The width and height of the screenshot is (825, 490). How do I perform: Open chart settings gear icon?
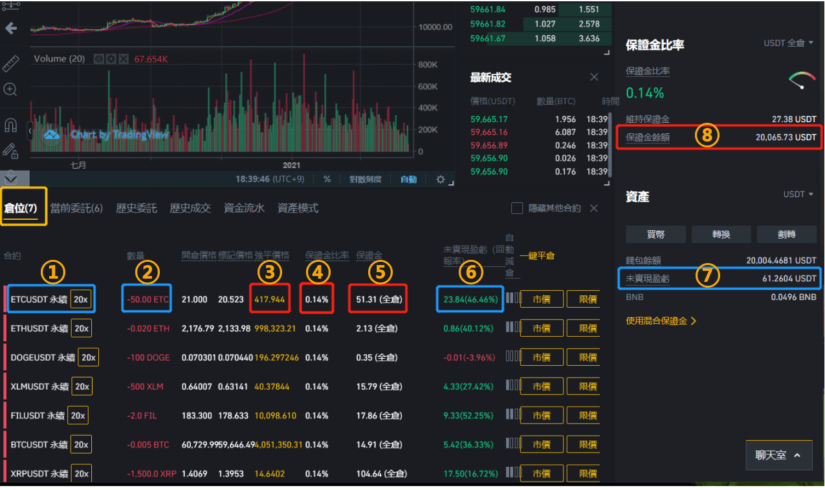point(441,180)
